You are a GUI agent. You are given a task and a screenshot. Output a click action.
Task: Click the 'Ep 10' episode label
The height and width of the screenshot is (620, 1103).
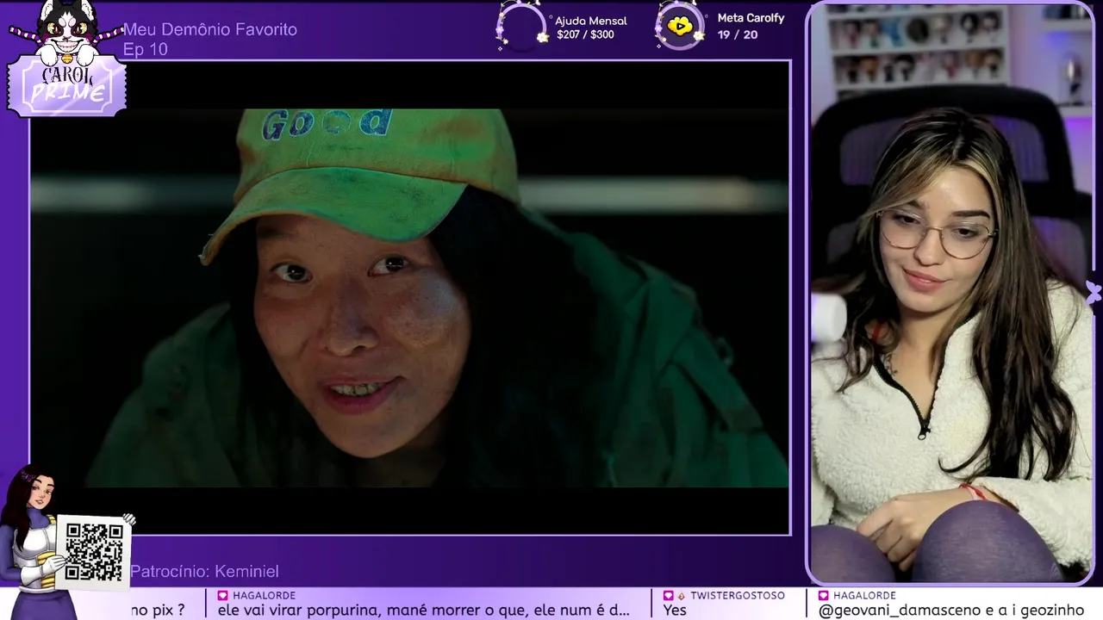coord(146,49)
